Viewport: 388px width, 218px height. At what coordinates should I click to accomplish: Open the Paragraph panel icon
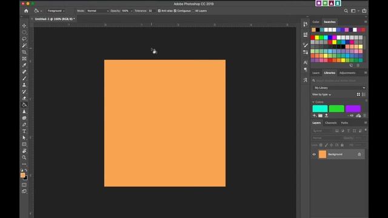(x=306, y=70)
